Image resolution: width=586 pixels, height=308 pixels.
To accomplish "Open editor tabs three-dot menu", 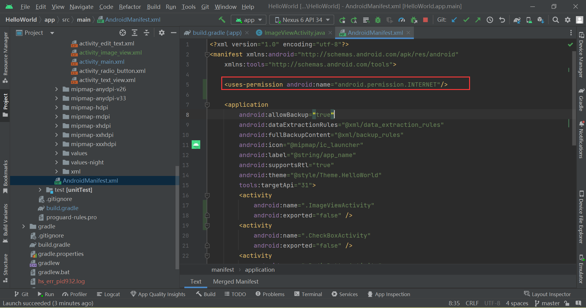I will point(571,33).
